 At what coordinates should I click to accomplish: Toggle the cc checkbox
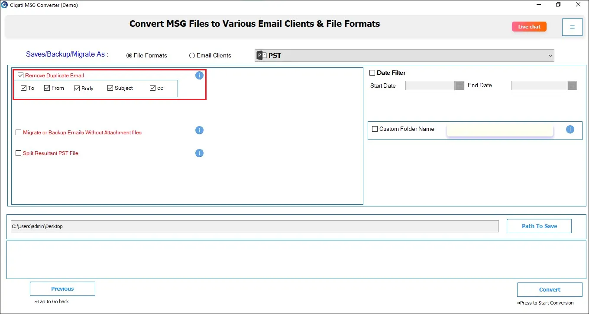152,88
